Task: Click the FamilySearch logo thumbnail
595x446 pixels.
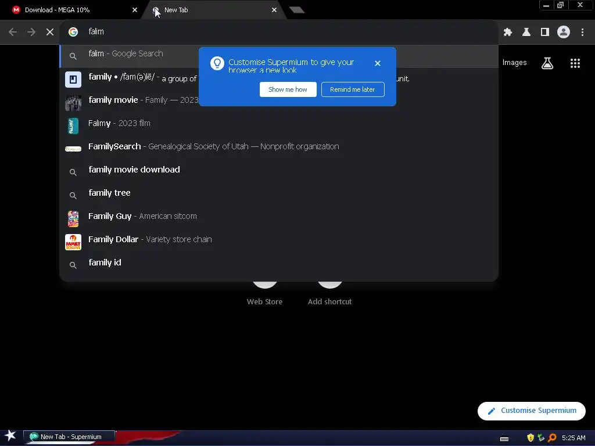Action: [x=73, y=149]
